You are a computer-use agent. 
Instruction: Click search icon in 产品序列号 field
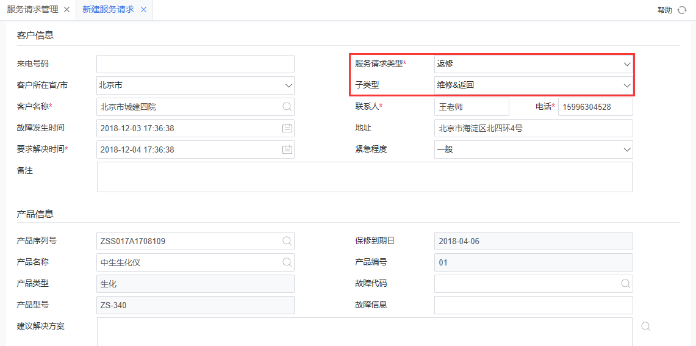coord(287,241)
